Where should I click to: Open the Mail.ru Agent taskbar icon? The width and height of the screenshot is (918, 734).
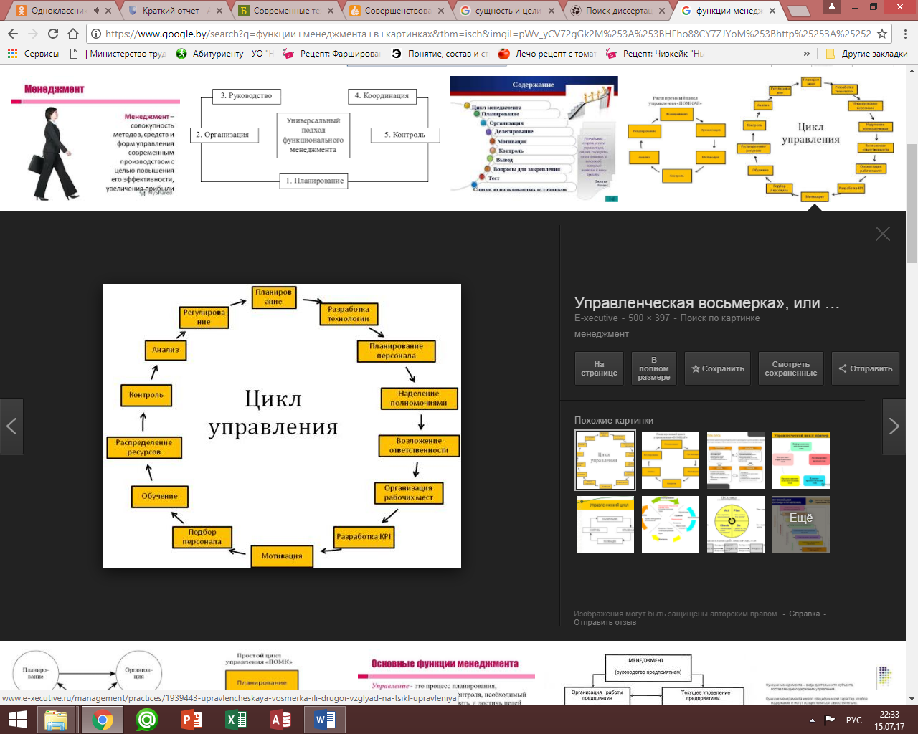pos(146,720)
